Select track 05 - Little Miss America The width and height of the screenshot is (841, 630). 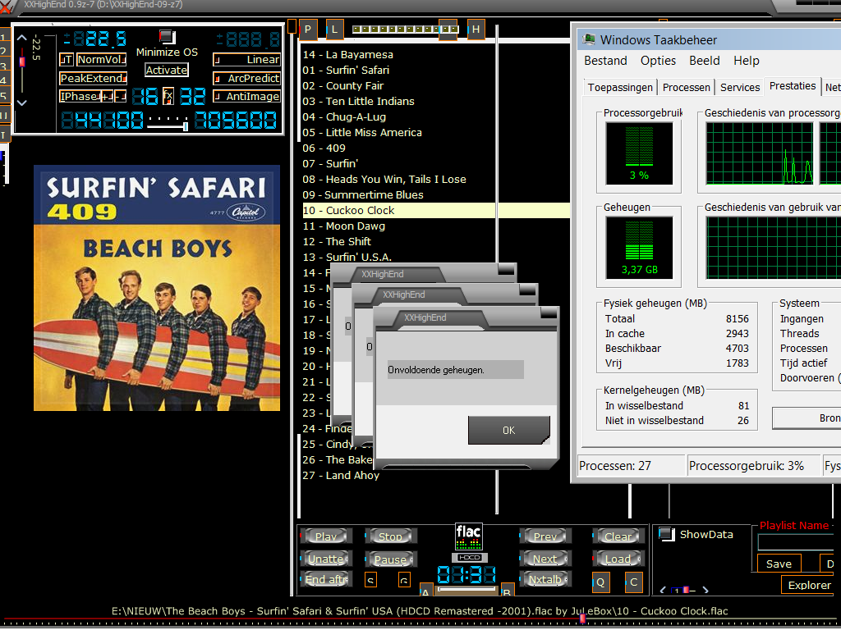(362, 132)
